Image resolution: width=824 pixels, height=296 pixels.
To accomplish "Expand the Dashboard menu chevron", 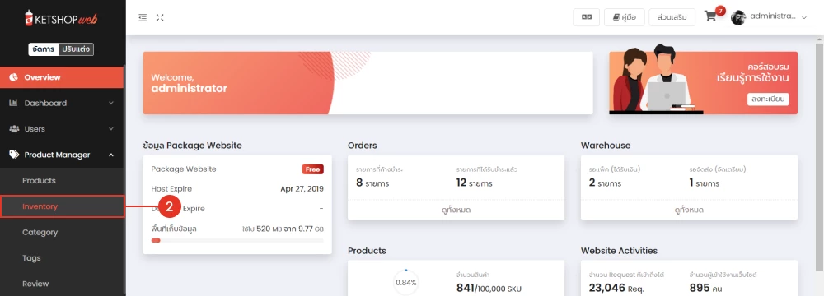I will (x=111, y=104).
